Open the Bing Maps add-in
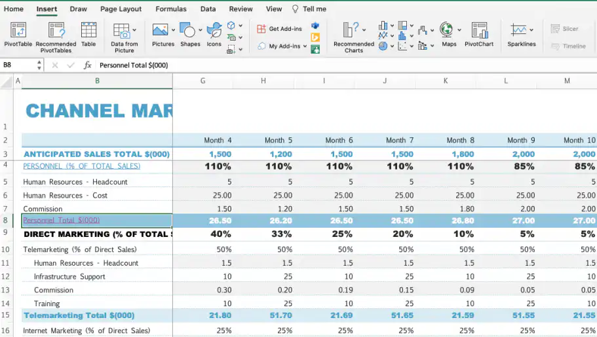597x337 pixels. [x=315, y=37]
